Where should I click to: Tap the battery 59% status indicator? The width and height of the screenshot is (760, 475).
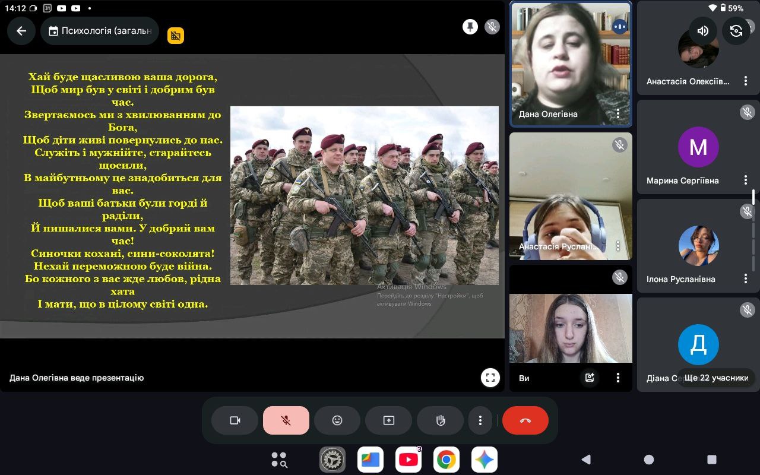tap(731, 8)
